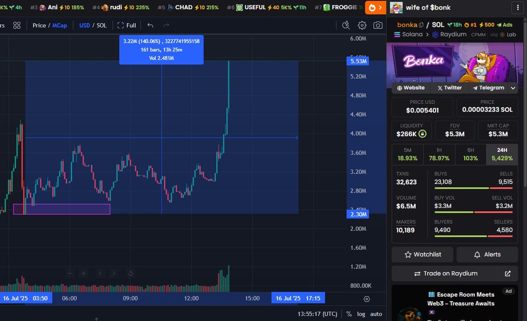The height and width of the screenshot is (321, 527).
Task: Enter Full screen chart mode
Action: (x=127, y=25)
